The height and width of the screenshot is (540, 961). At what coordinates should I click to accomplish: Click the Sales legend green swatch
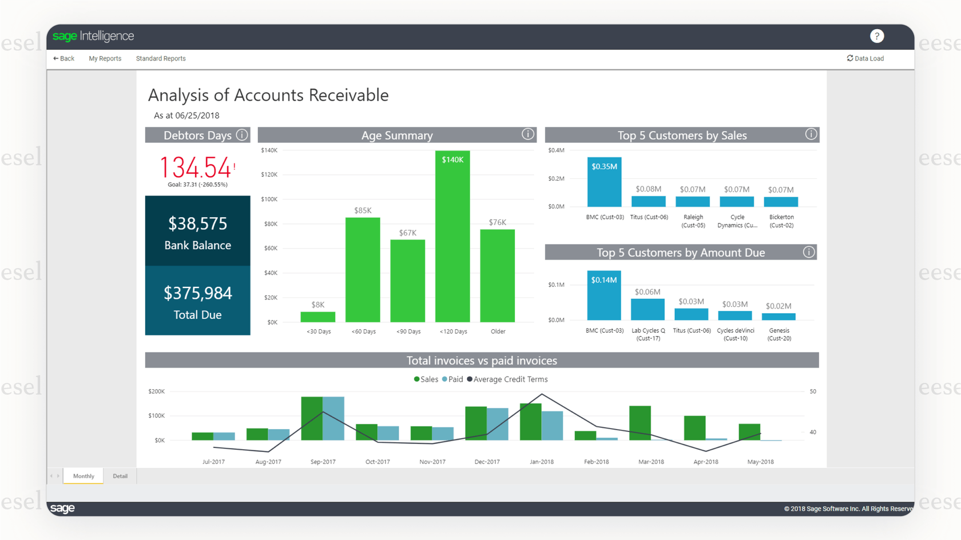coord(417,379)
